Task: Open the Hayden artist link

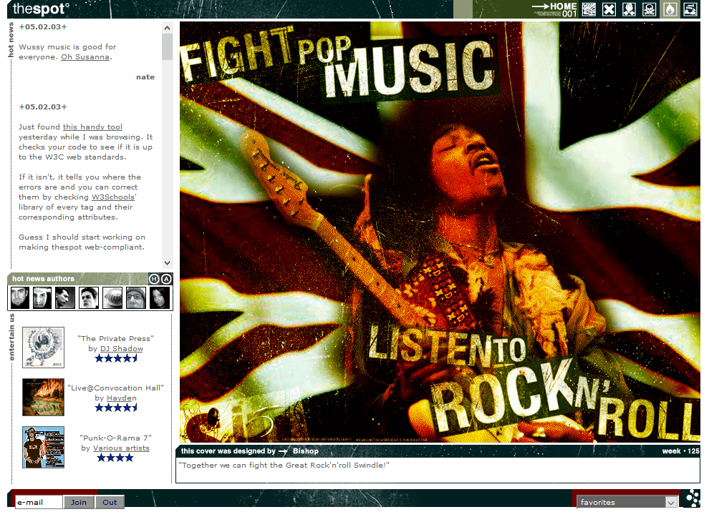Action: (x=122, y=398)
